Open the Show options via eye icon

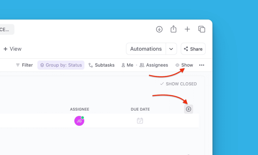[184, 65]
